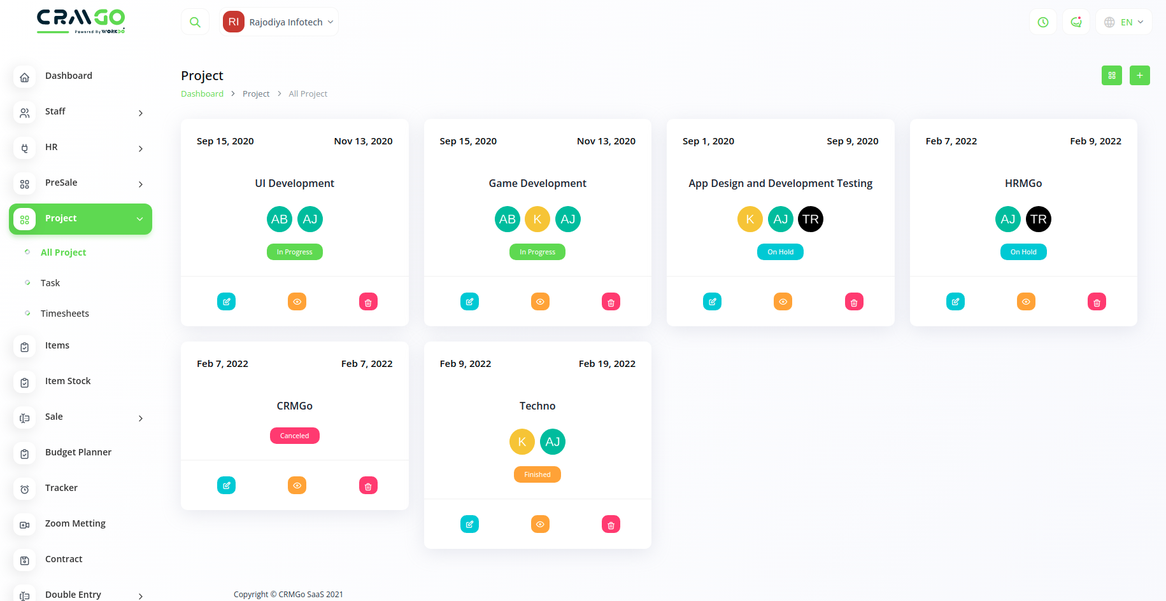Image resolution: width=1166 pixels, height=601 pixels.
Task: View the Techno project details
Action: pyautogui.click(x=540, y=524)
